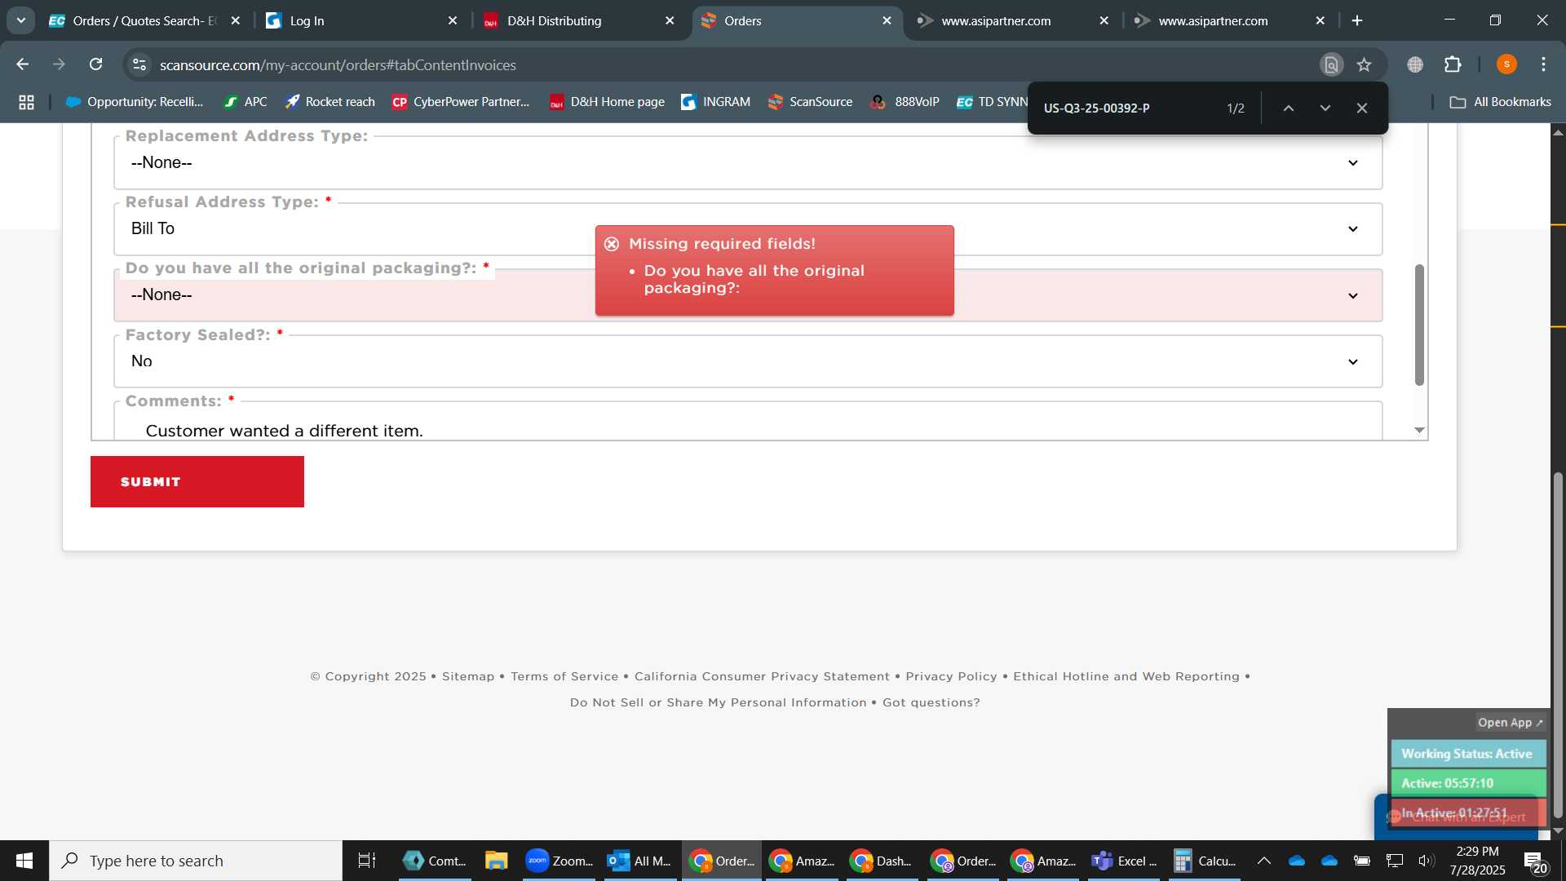Open the Google Lens search icon
Viewport: 1566px width, 881px height.
(x=1331, y=64)
